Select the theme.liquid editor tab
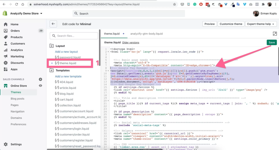 (x=112, y=34)
